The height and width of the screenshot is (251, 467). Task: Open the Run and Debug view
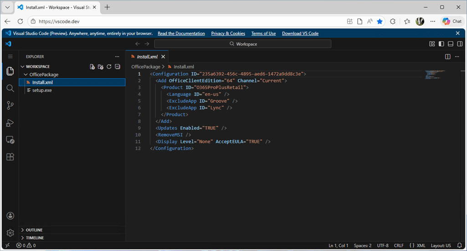point(10,123)
